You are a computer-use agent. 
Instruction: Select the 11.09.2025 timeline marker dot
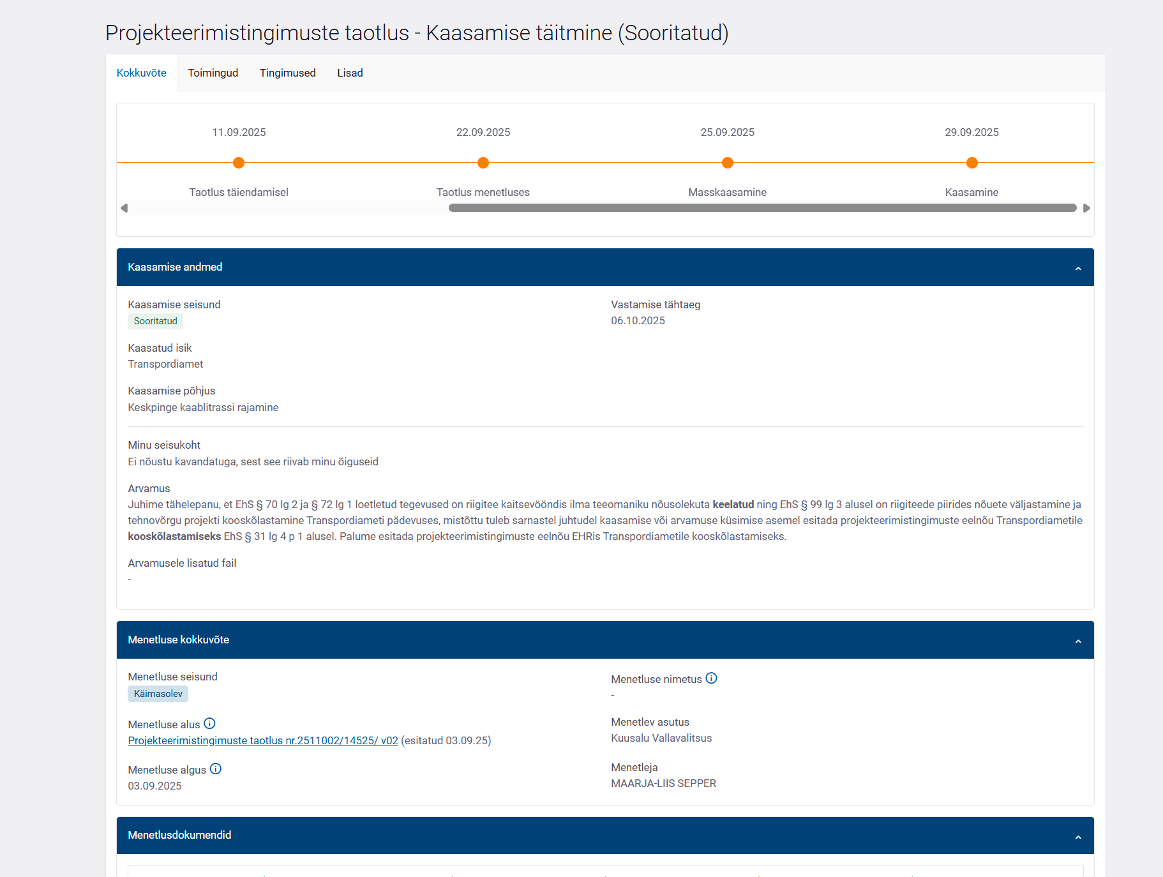point(239,163)
